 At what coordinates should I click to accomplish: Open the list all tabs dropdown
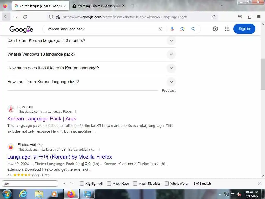click(222, 6)
